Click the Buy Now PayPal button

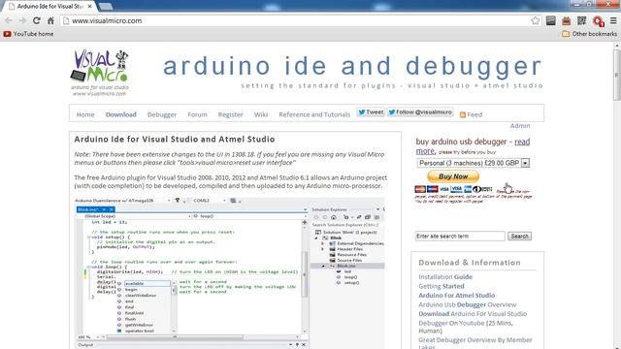(453, 176)
